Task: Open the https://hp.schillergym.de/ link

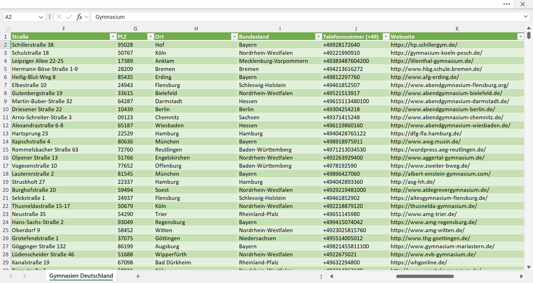Action: (424, 45)
